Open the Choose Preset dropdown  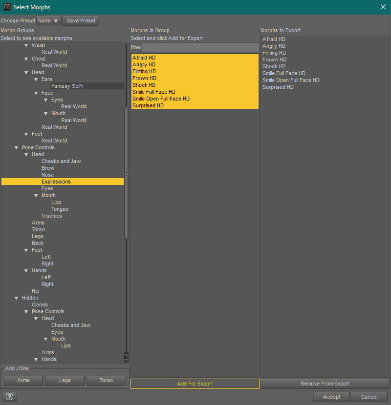click(x=49, y=20)
